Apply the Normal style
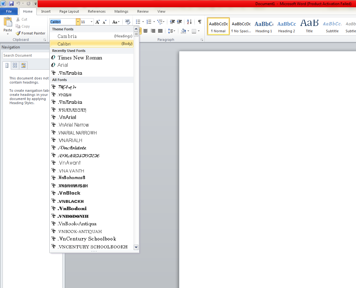Screen dimensions: 356x288 click(218, 26)
